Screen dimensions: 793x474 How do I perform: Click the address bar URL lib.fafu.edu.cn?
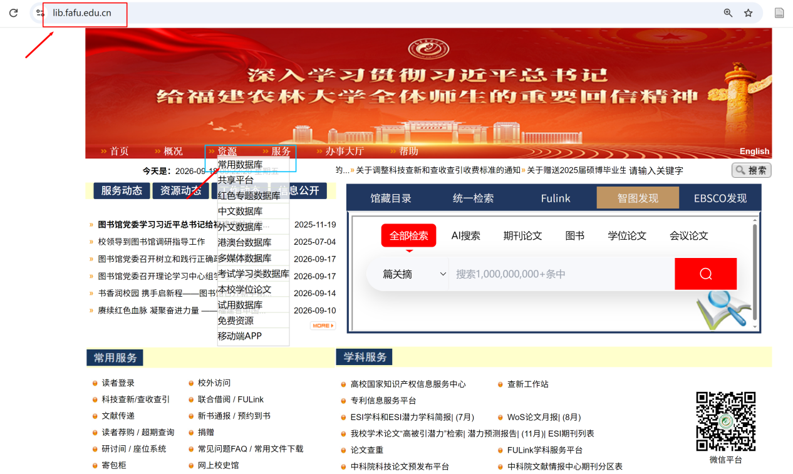pyautogui.click(x=82, y=13)
